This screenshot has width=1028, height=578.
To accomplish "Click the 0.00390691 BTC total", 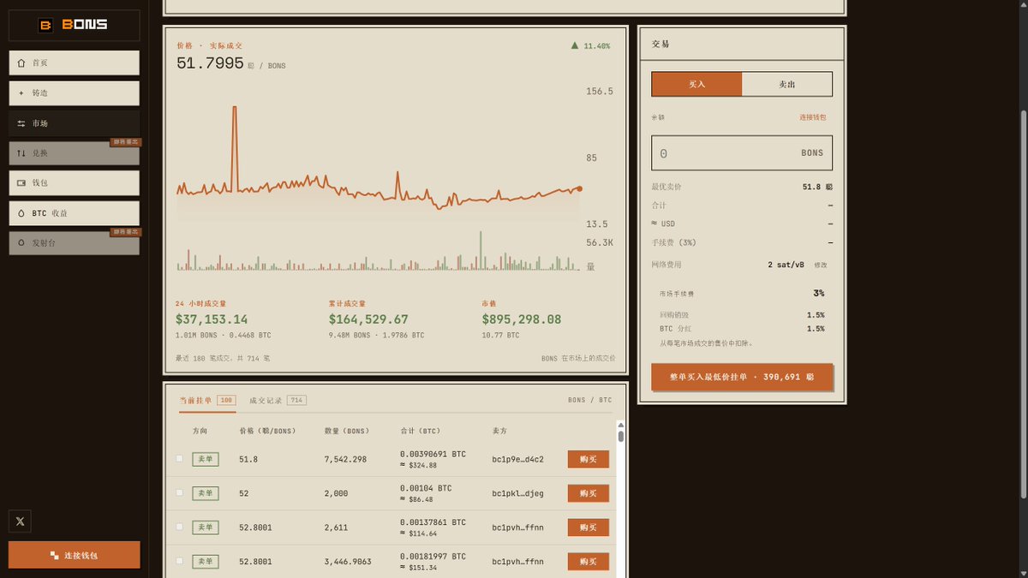I will point(433,454).
